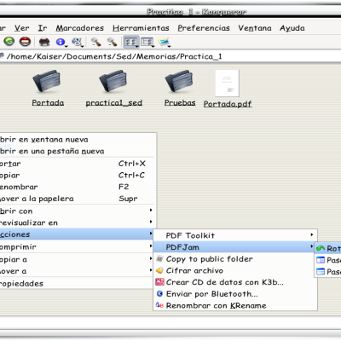Click the middle page layout entry in the PDFJam submenu
The image size is (341, 341).
tap(328, 260)
